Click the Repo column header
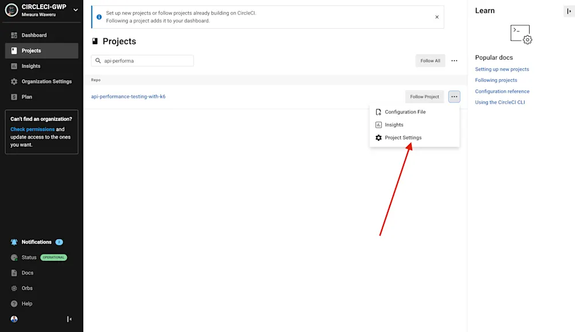 tap(96, 80)
